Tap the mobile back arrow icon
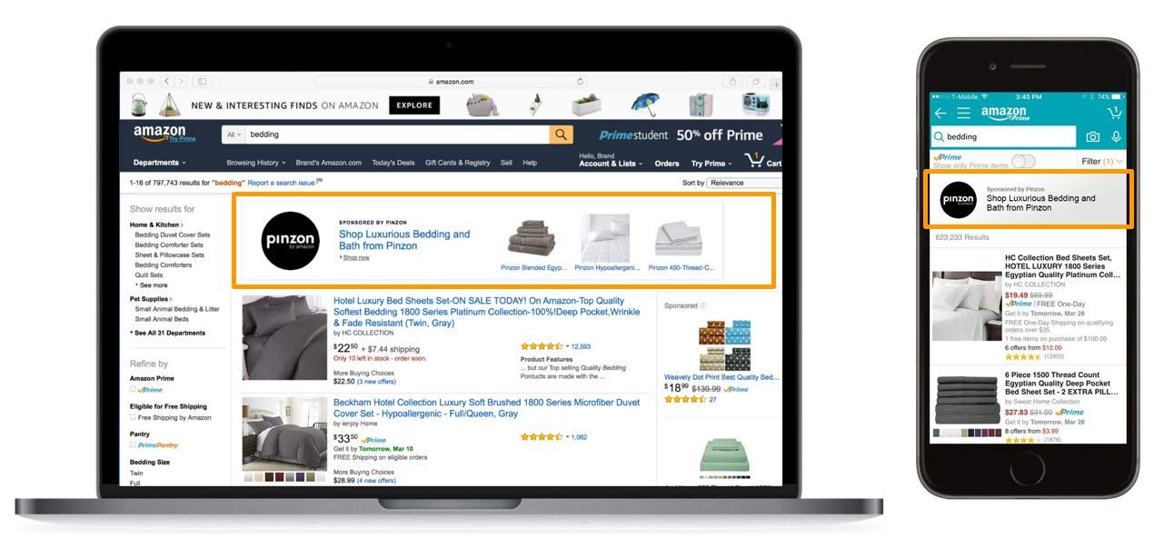The image size is (1164, 549). (940, 113)
